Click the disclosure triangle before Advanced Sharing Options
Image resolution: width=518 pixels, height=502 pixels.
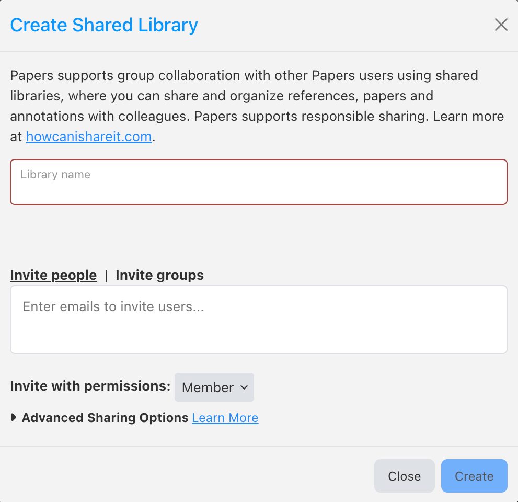(x=13, y=417)
